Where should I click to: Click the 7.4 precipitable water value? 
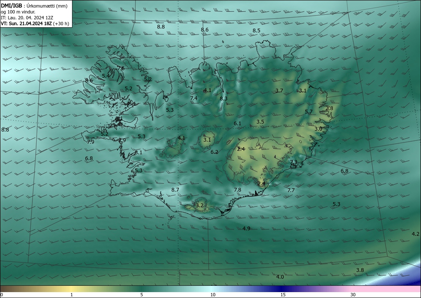194,98
